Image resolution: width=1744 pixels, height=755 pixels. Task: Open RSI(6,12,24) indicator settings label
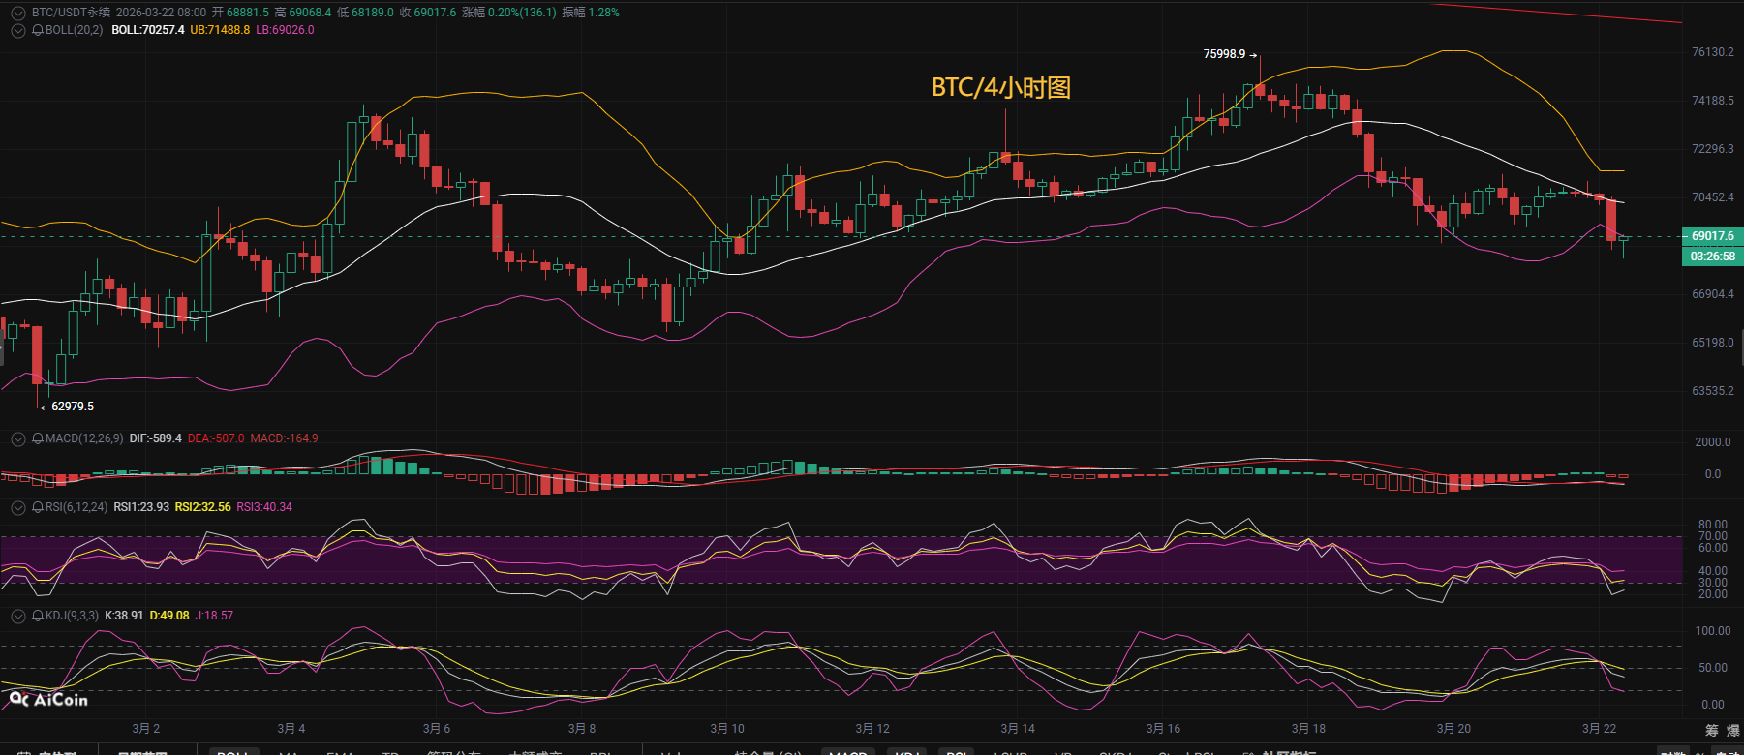76,507
